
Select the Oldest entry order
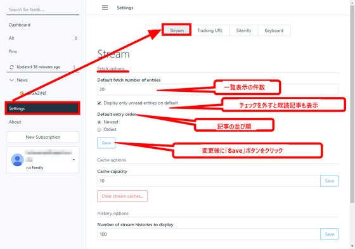(x=99, y=130)
